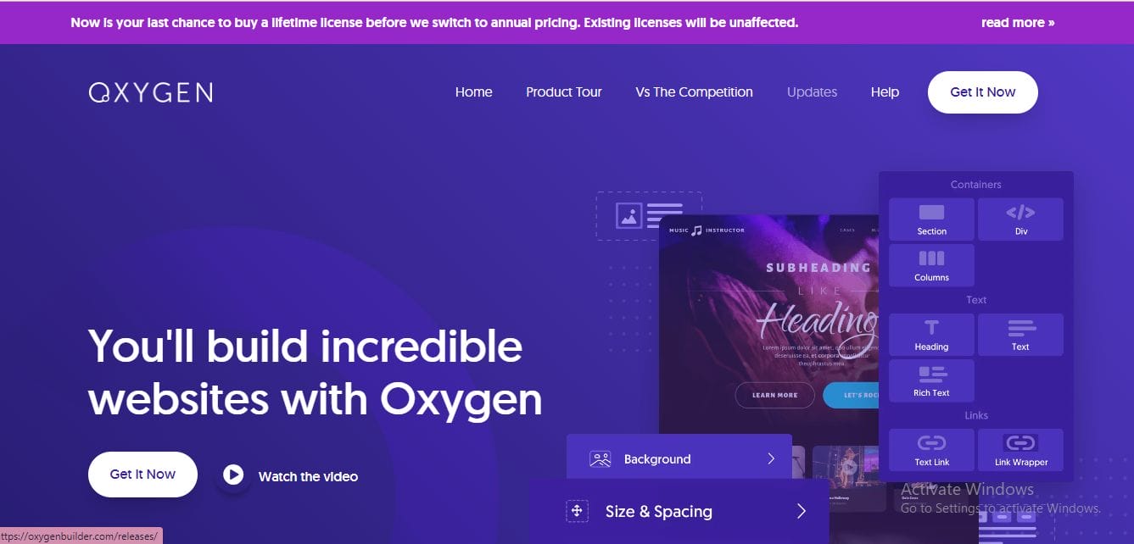
Task: Click the dashed image-text placeholder icon
Action: (x=649, y=215)
